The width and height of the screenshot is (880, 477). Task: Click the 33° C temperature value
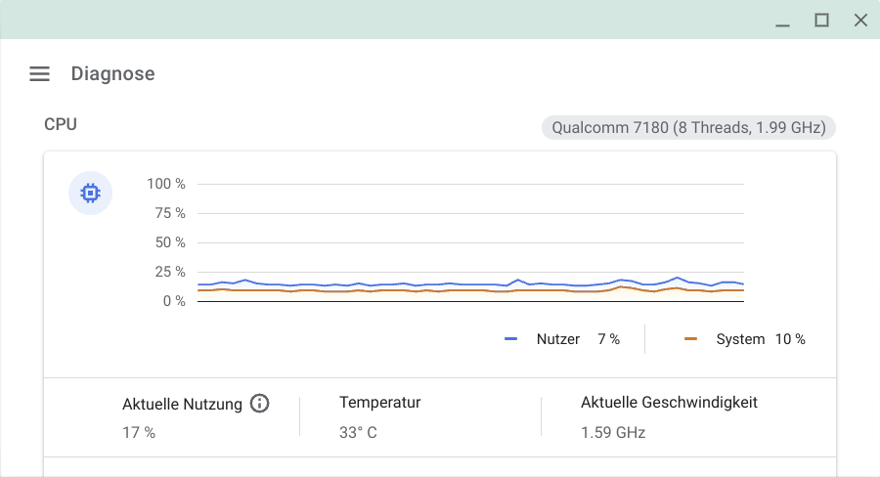tap(358, 433)
